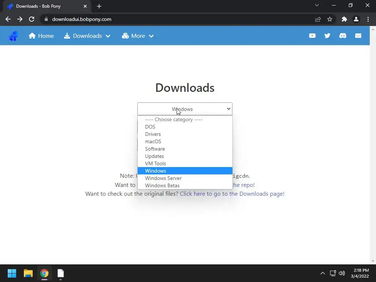376x282 pixels.
Task: Select Windows Betas from the list
Action: click(185, 185)
